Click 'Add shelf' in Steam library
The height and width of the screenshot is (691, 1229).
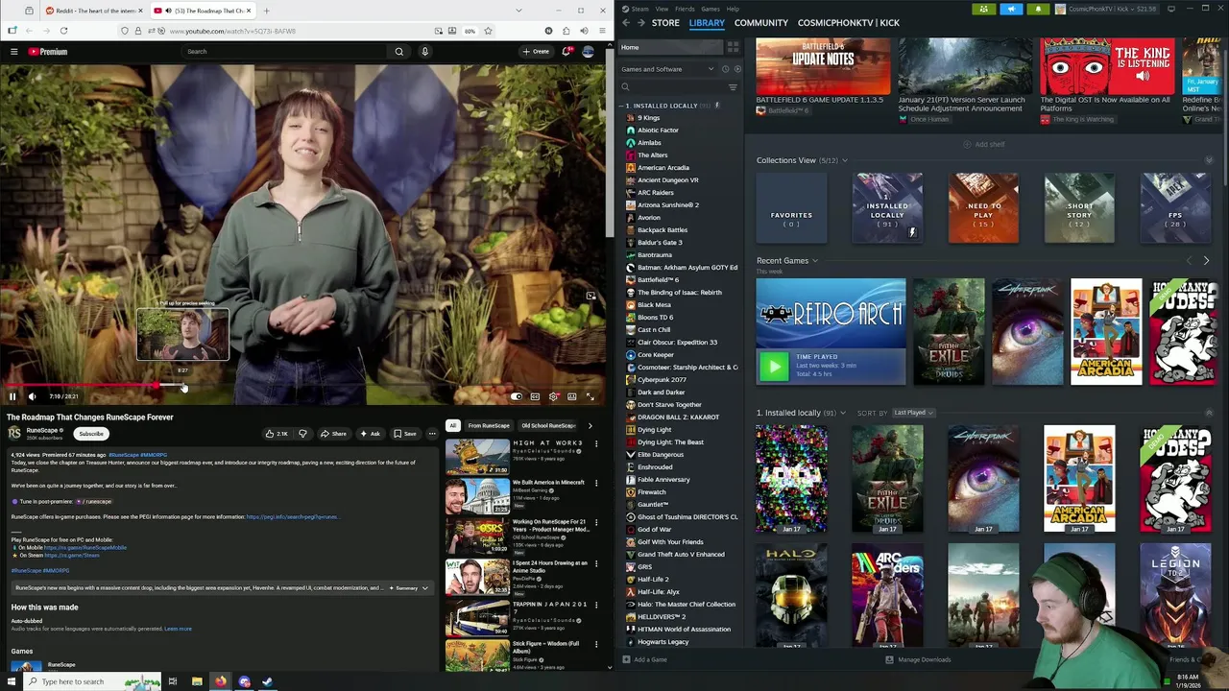(x=984, y=144)
